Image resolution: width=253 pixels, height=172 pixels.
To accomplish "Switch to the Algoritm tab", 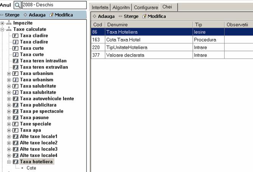I will pos(121,7).
